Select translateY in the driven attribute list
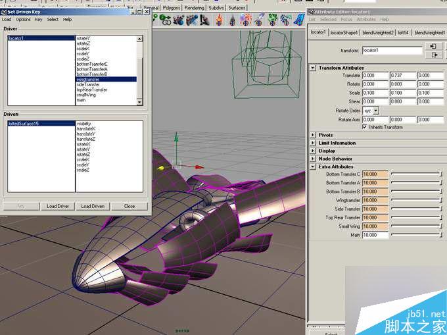 pyautogui.click(x=86, y=134)
